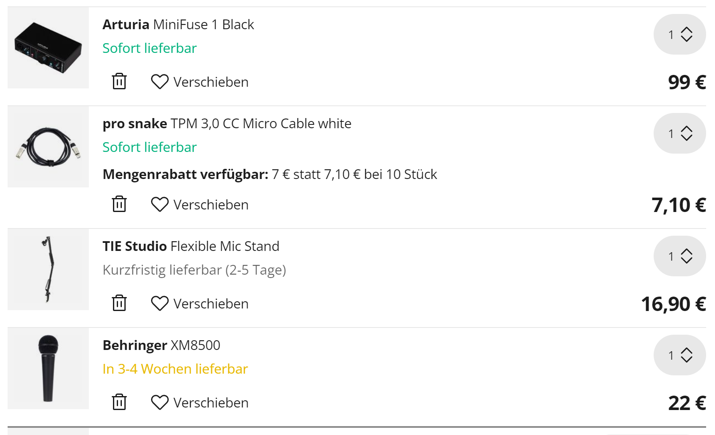The width and height of the screenshot is (715, 435).
Task: Delete Behringer XM8500 from the cart
Action: 119,402
